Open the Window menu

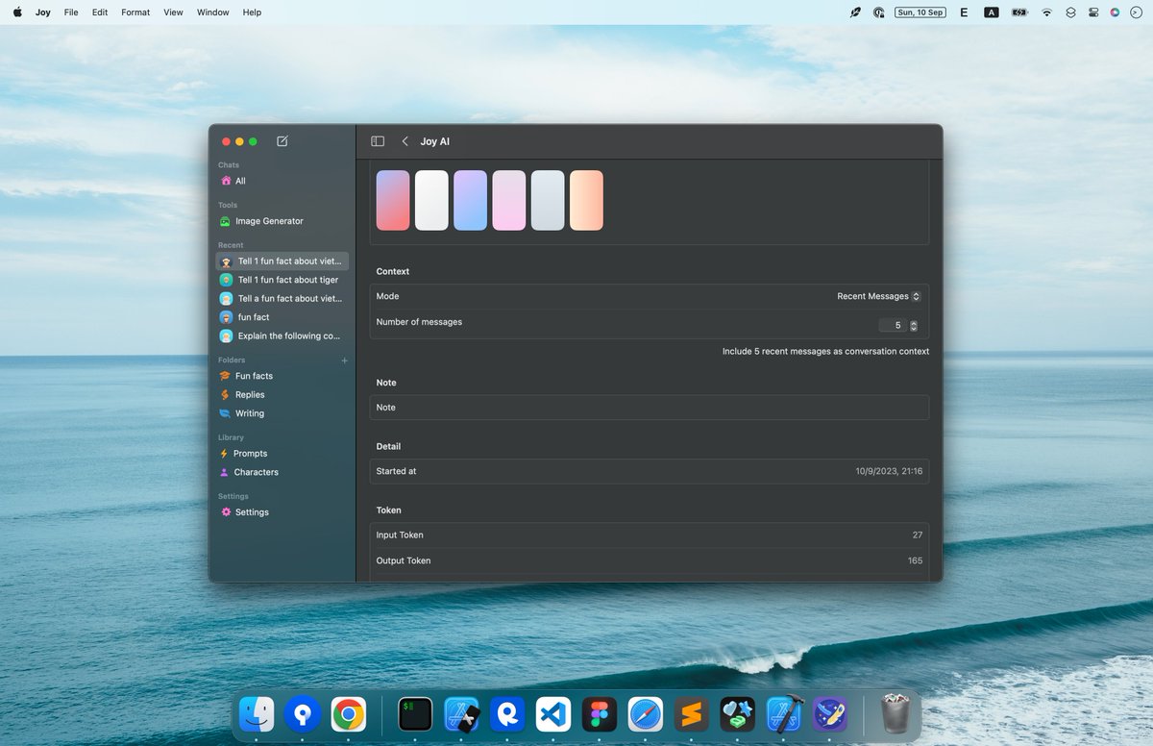click(213, 12)
